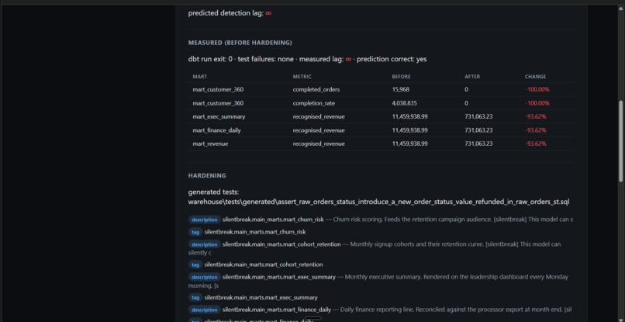Click mart_finance_daily in the table
The width and height of the screenshot is (625, 322).
(217, 130)
